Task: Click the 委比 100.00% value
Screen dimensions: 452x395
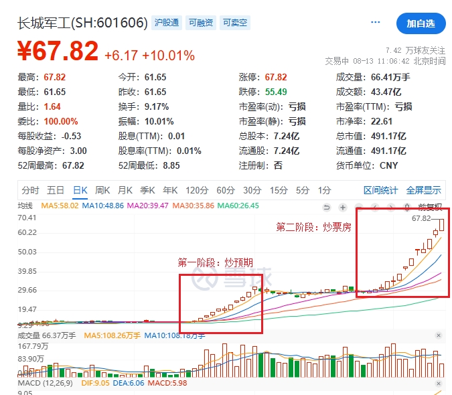Action: click(x=61, y=121)
